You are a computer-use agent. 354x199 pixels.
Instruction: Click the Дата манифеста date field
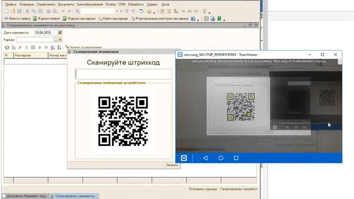[x=46, y=33]
